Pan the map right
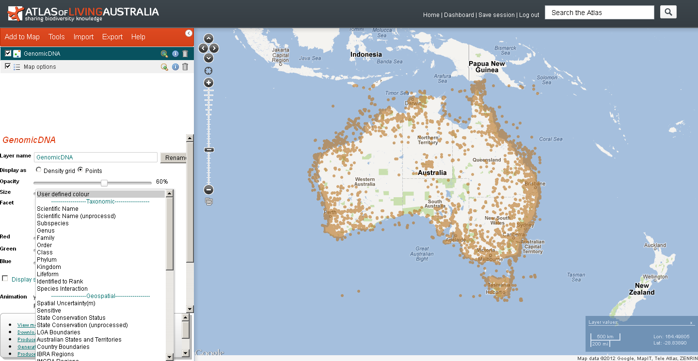 [x=214, y=48]
